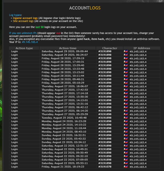
Task: Click the Saturday, August 22 2020, 07:09:05 time
Action: tap(65, 160)
